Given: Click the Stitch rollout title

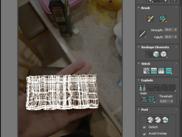Looking at the screenshot, I should coord(146,64).
